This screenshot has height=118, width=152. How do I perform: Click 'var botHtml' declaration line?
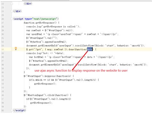click(72, 57)
